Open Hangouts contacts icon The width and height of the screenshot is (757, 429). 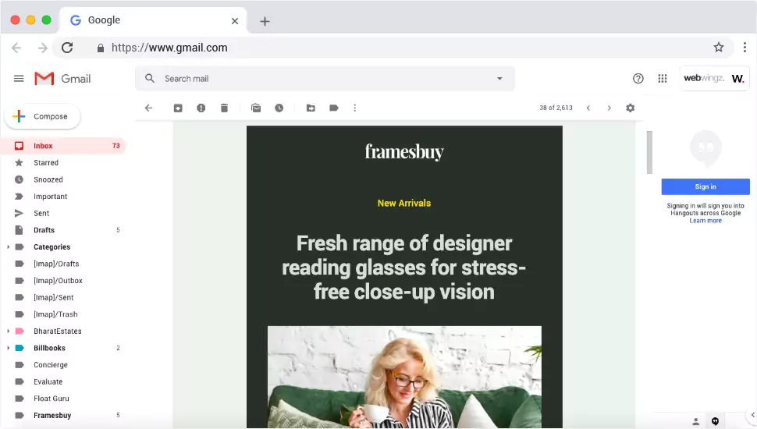[x=695, y=421]
